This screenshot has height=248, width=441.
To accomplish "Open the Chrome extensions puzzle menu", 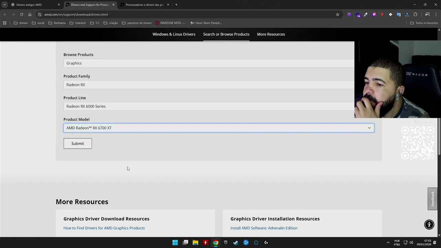I will point(415,14).
